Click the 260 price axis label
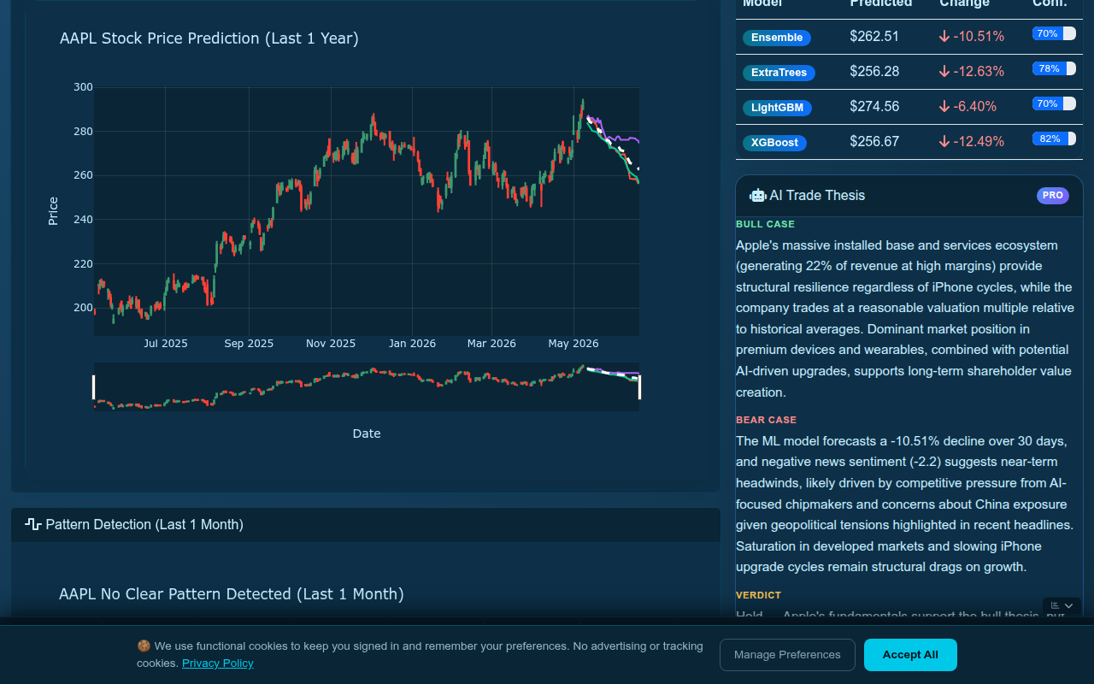The width and height of the screenshot is (1094, 684). click(83, 175)
